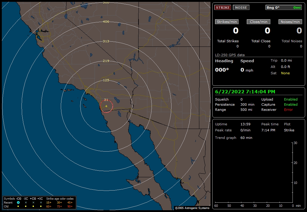Click the Close/min large 0 value
The image size is (307, 212).
pos(267,31)
